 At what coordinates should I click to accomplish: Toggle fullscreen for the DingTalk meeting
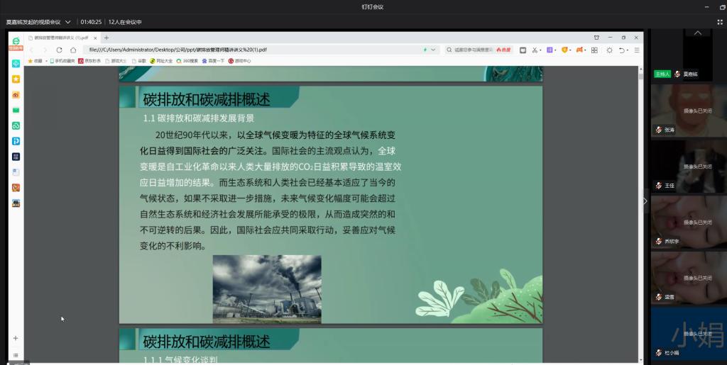click(719, 22)
